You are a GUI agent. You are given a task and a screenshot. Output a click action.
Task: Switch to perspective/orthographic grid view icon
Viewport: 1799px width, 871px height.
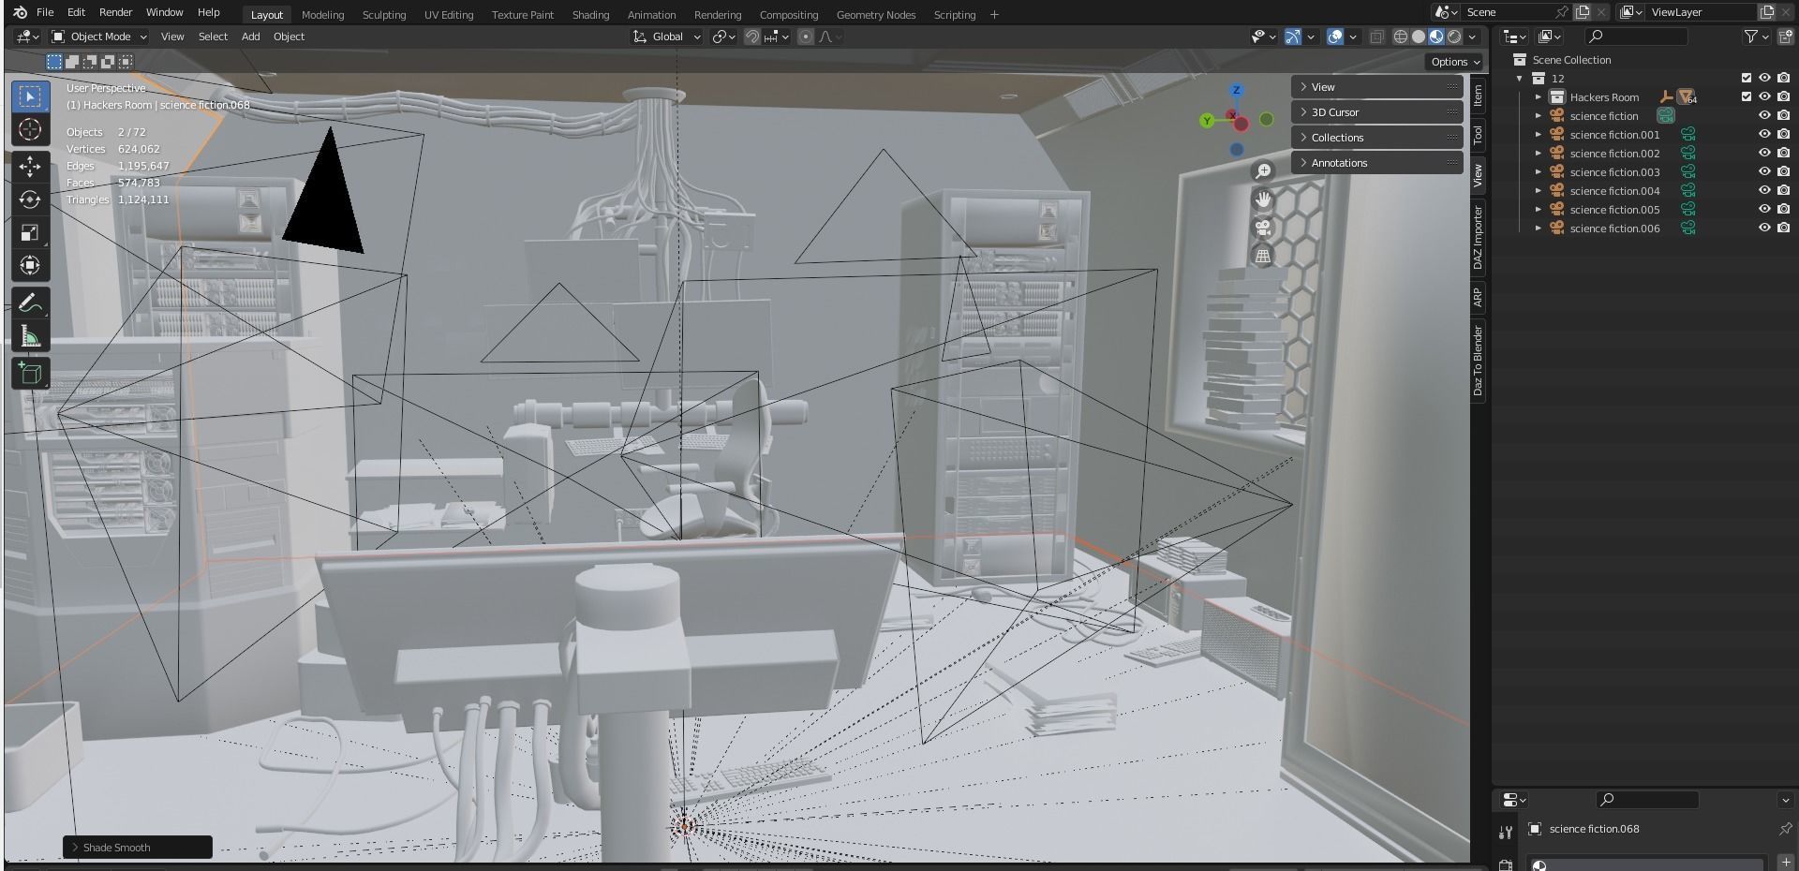click(x=1263, y=255)
